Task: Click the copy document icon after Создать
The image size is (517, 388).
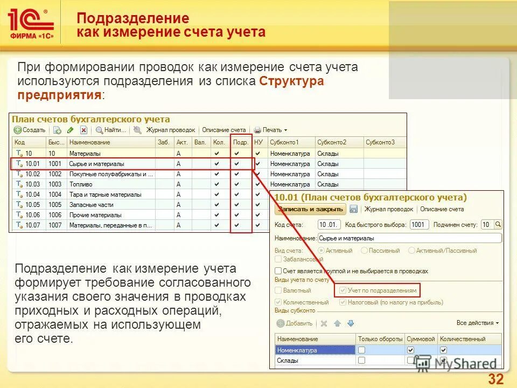Action: pyautogui.click(x=58, y=131)
